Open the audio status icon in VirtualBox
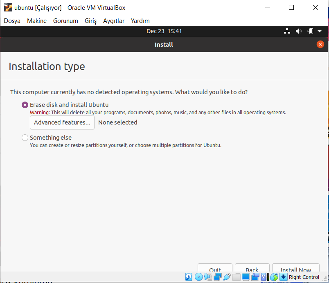The width and height of the screenshot is (329, 283). point(208,277)
